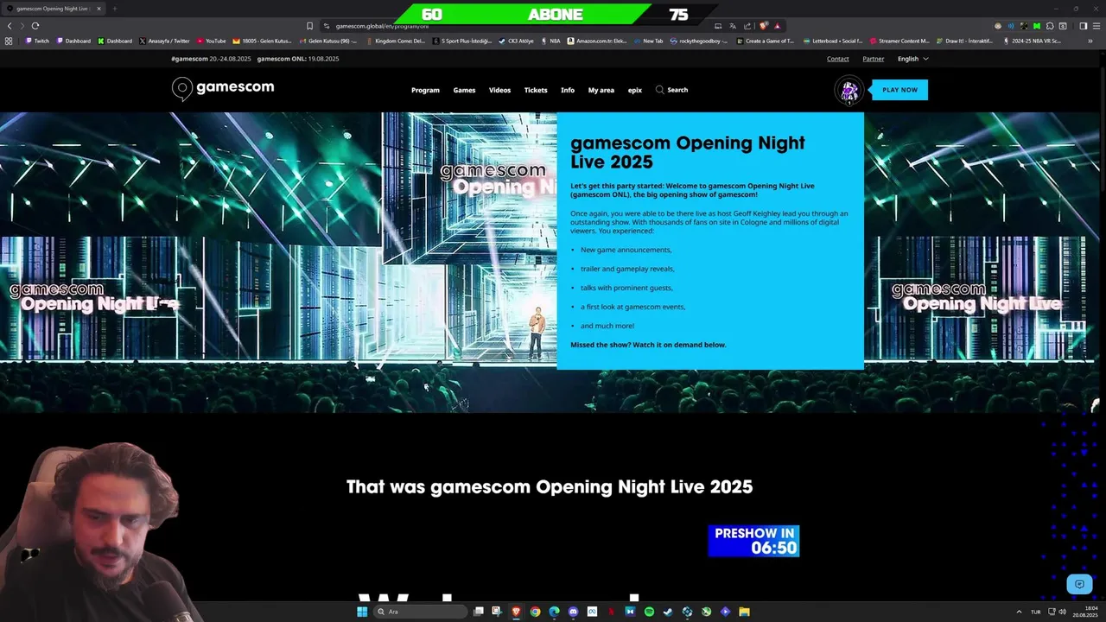
Task: Open the browser hamburger menu
Action: pyautogui.click(x=1096, y=26)
